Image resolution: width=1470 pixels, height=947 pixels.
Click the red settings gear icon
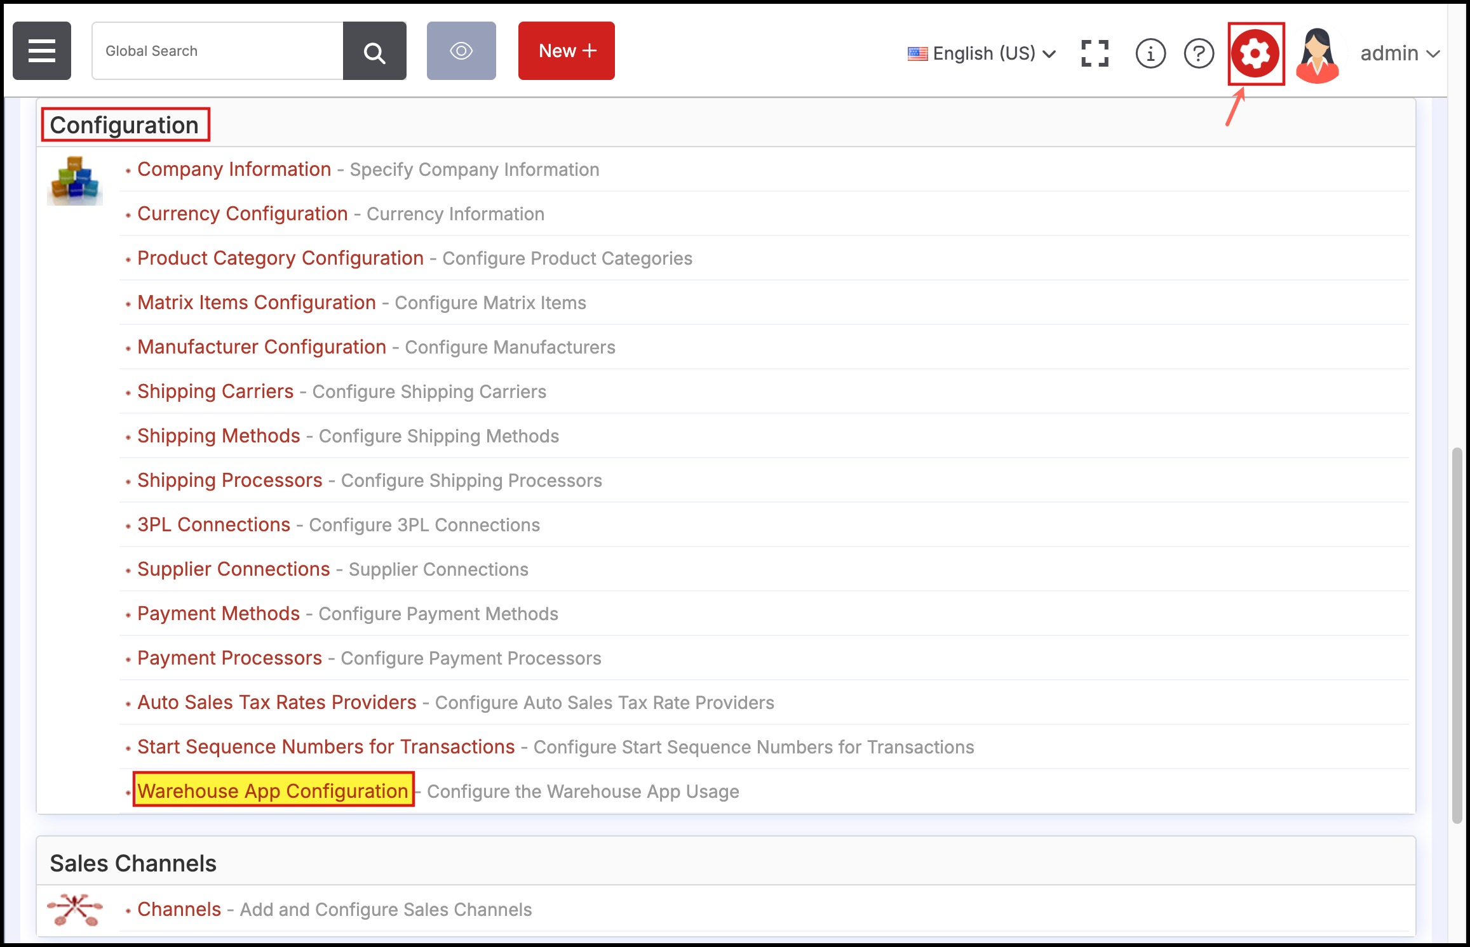(1255, 53)
